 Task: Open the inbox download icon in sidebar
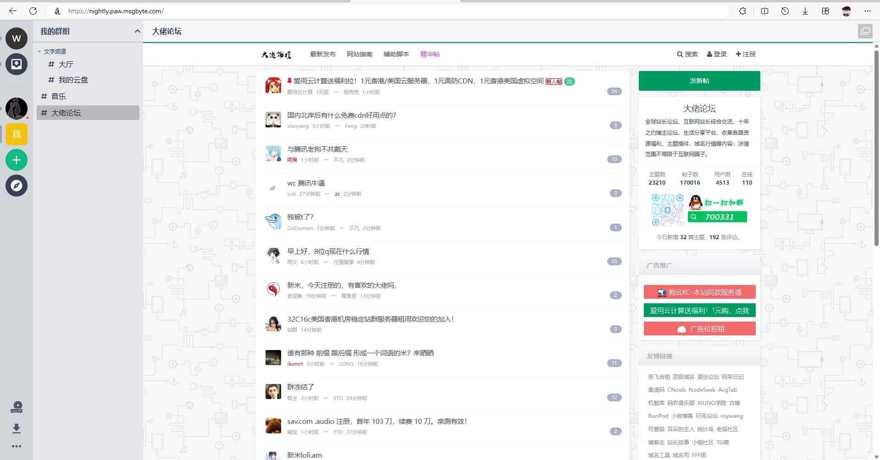pos(17,64)
